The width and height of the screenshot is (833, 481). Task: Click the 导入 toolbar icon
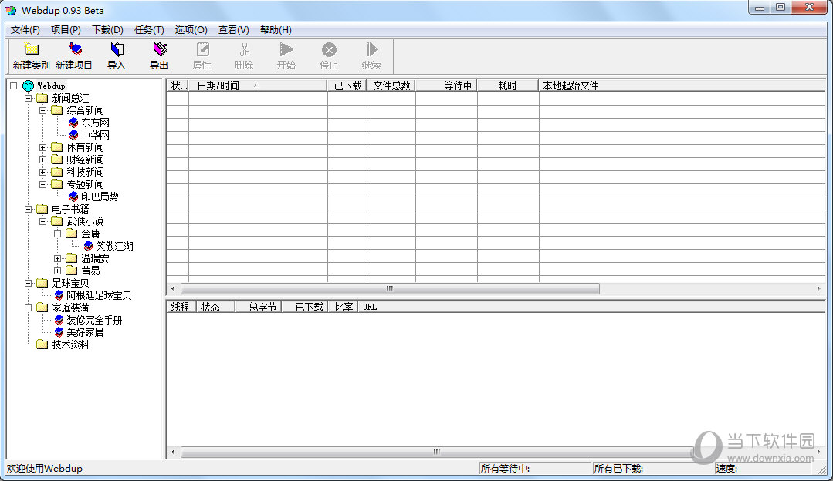pos(117,49)
